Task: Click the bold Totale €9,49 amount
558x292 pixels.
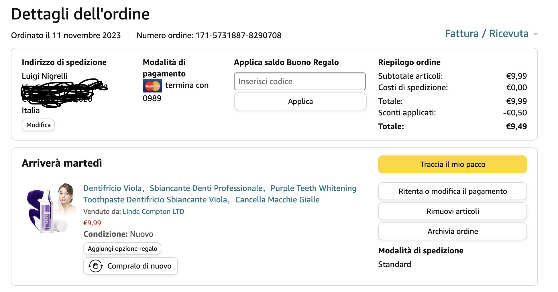Action: tap(516, 127)
